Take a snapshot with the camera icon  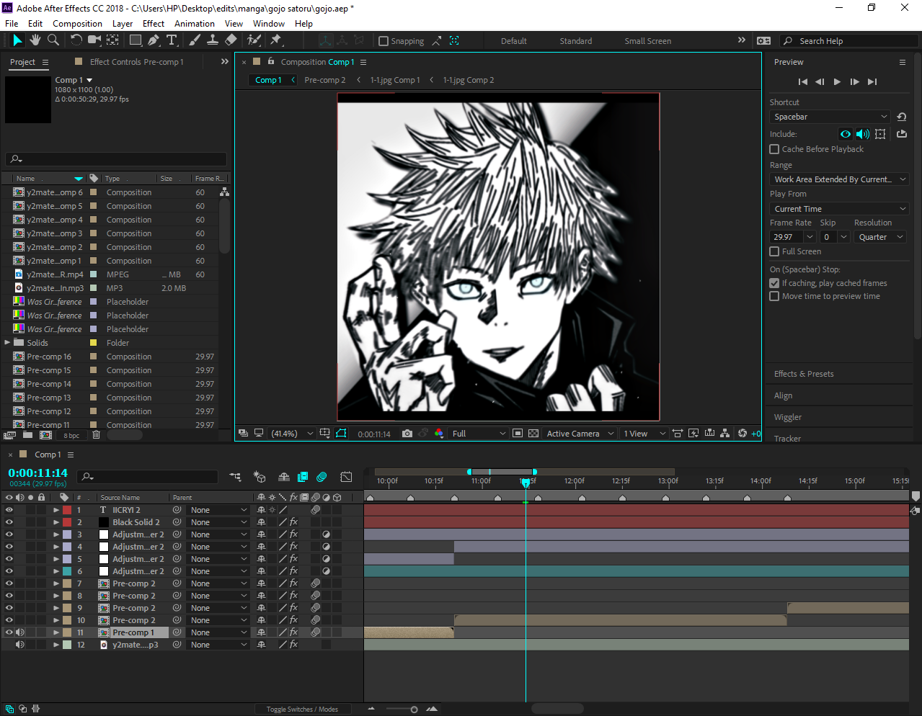[407, 434]
